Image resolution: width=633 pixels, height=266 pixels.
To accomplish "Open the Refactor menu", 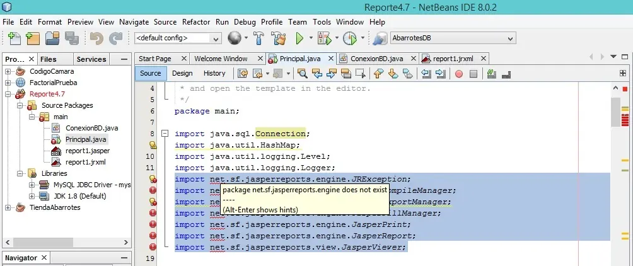I will coord(196,22).
